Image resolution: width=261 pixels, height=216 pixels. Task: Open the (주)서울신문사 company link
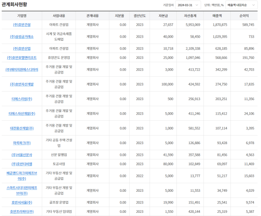coord(22,155)
